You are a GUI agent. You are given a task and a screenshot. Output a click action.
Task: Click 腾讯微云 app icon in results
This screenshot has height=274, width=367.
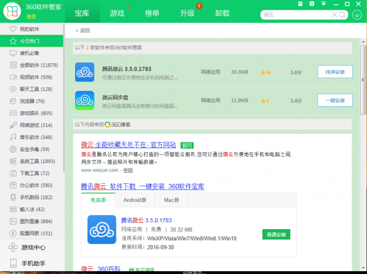coord(84,72)
